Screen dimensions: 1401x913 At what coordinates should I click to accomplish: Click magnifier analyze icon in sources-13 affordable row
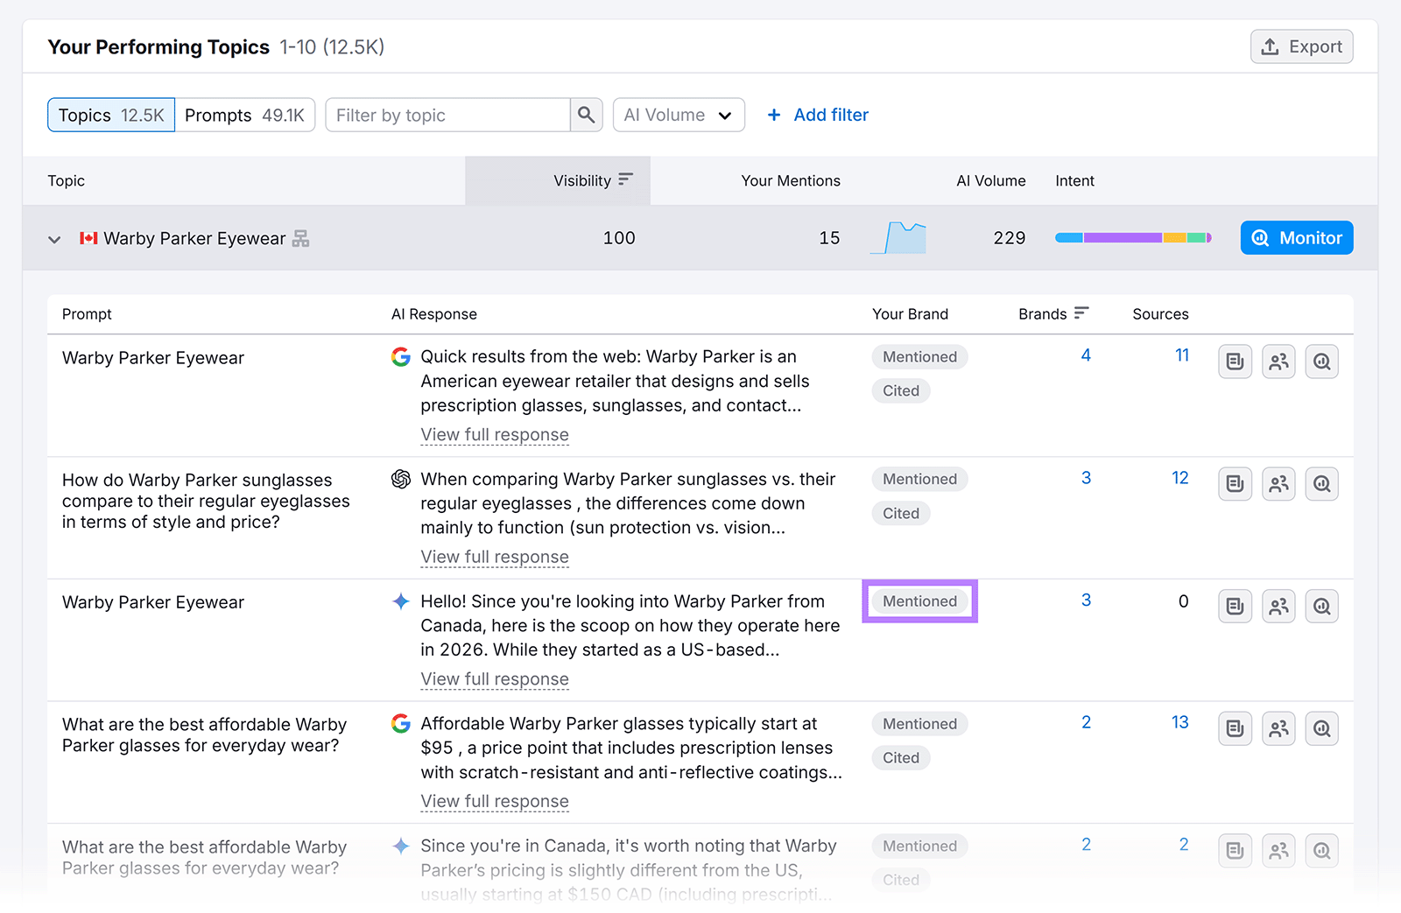click(1322, 728)
